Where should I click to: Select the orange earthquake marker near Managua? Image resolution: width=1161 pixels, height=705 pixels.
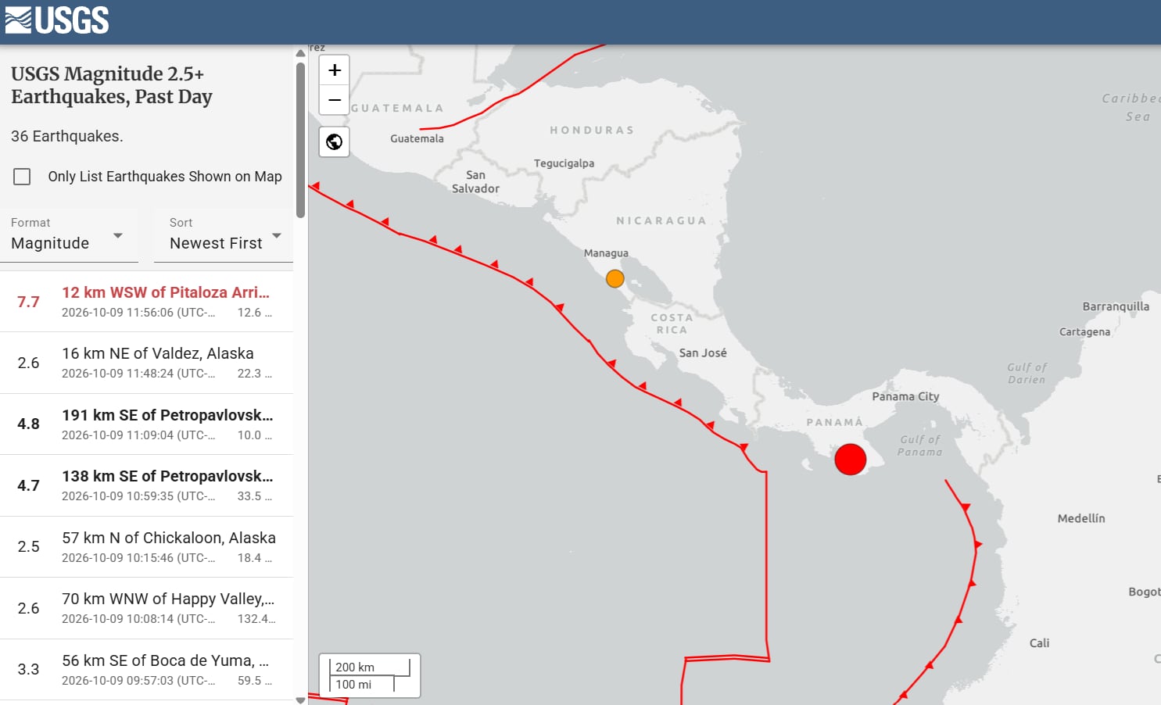pyautogui.click(x=615, y=278)
